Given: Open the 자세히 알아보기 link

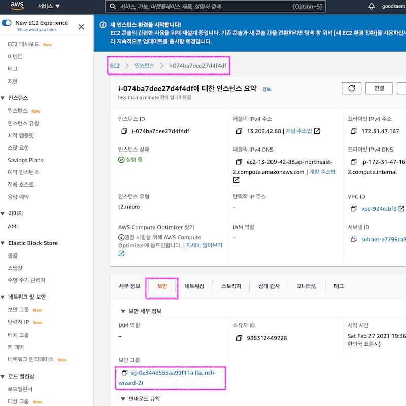Looking at the screenshot, I should 204,245.
